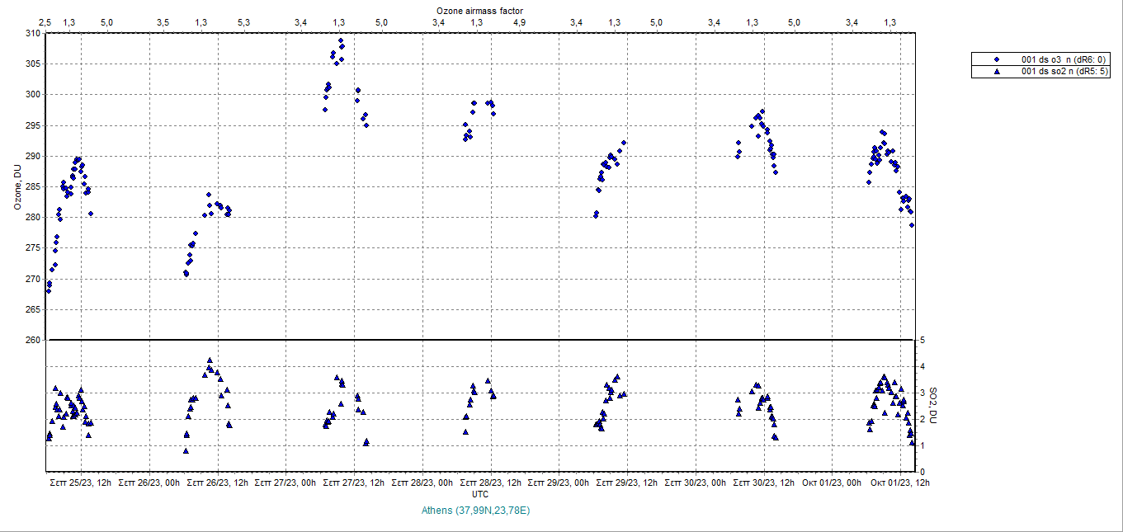The width and height of the screenshot is (1123, 532).
Task: Click the highest SO2 triangle on Sept 26
Action: (x=210, y=360)
